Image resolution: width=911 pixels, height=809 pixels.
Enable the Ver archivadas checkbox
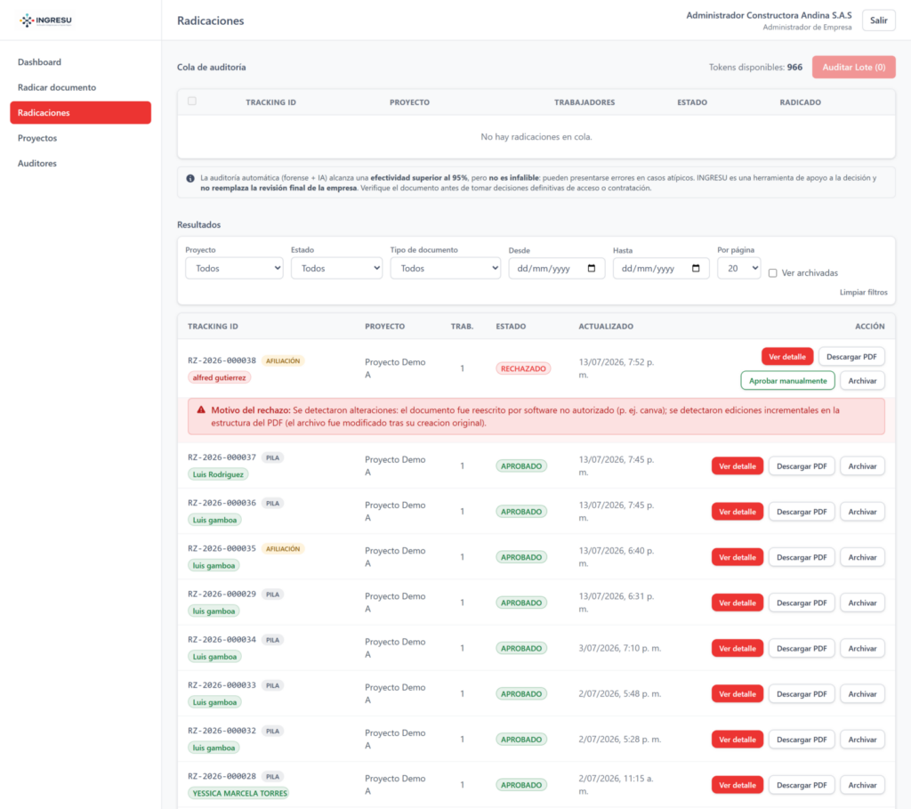773,273
